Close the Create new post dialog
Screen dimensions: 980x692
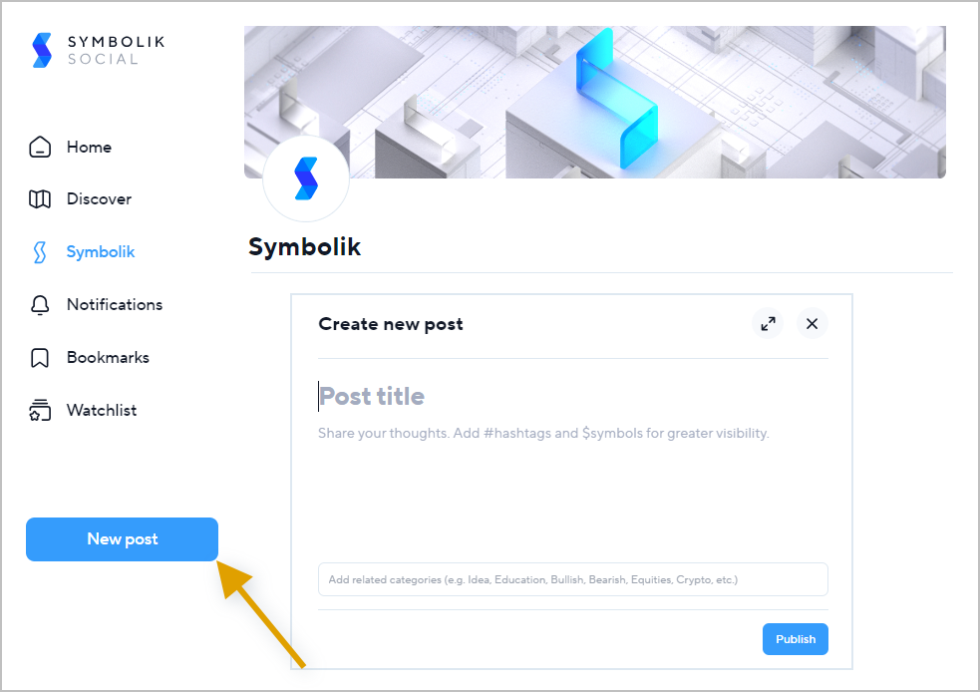pos(812,324)
